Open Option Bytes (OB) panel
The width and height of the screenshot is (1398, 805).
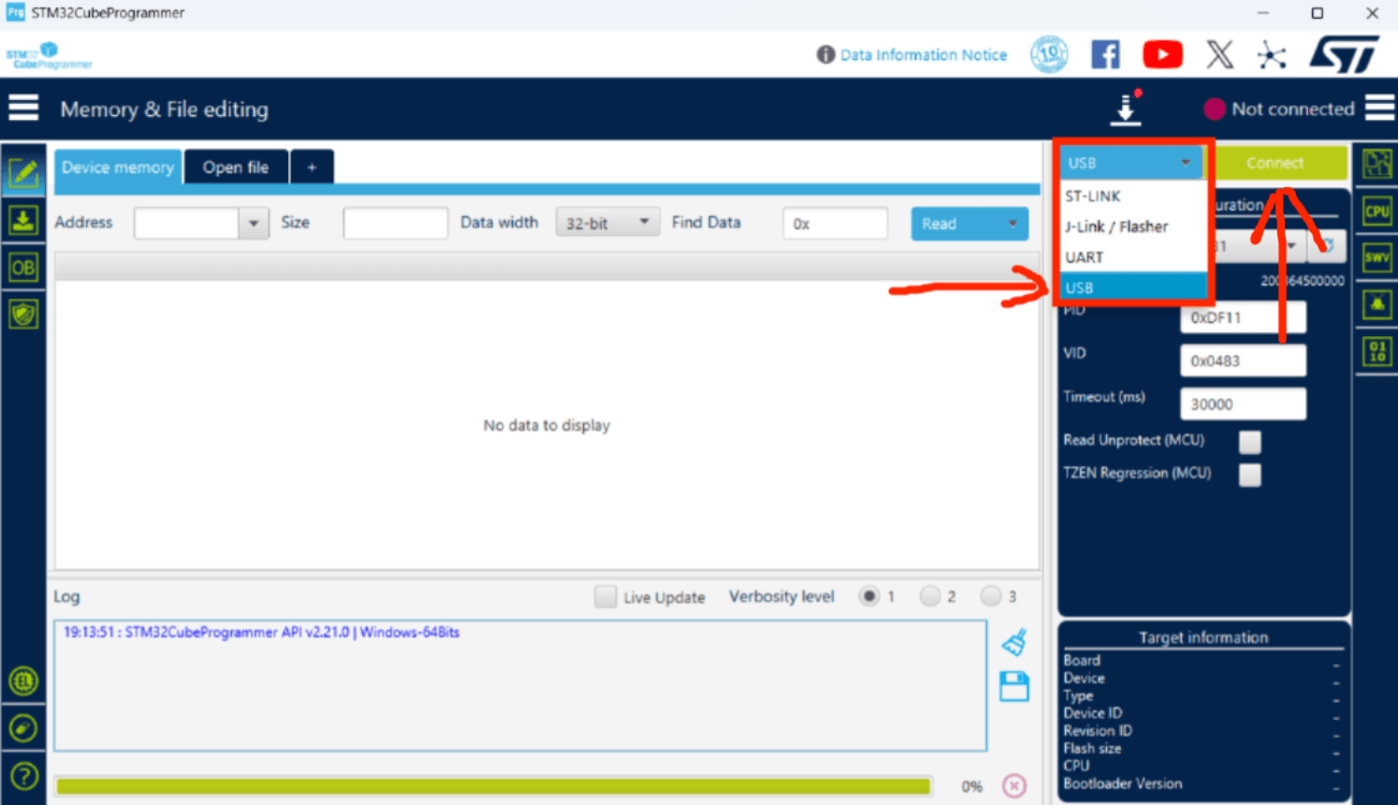tap(23, 268)
